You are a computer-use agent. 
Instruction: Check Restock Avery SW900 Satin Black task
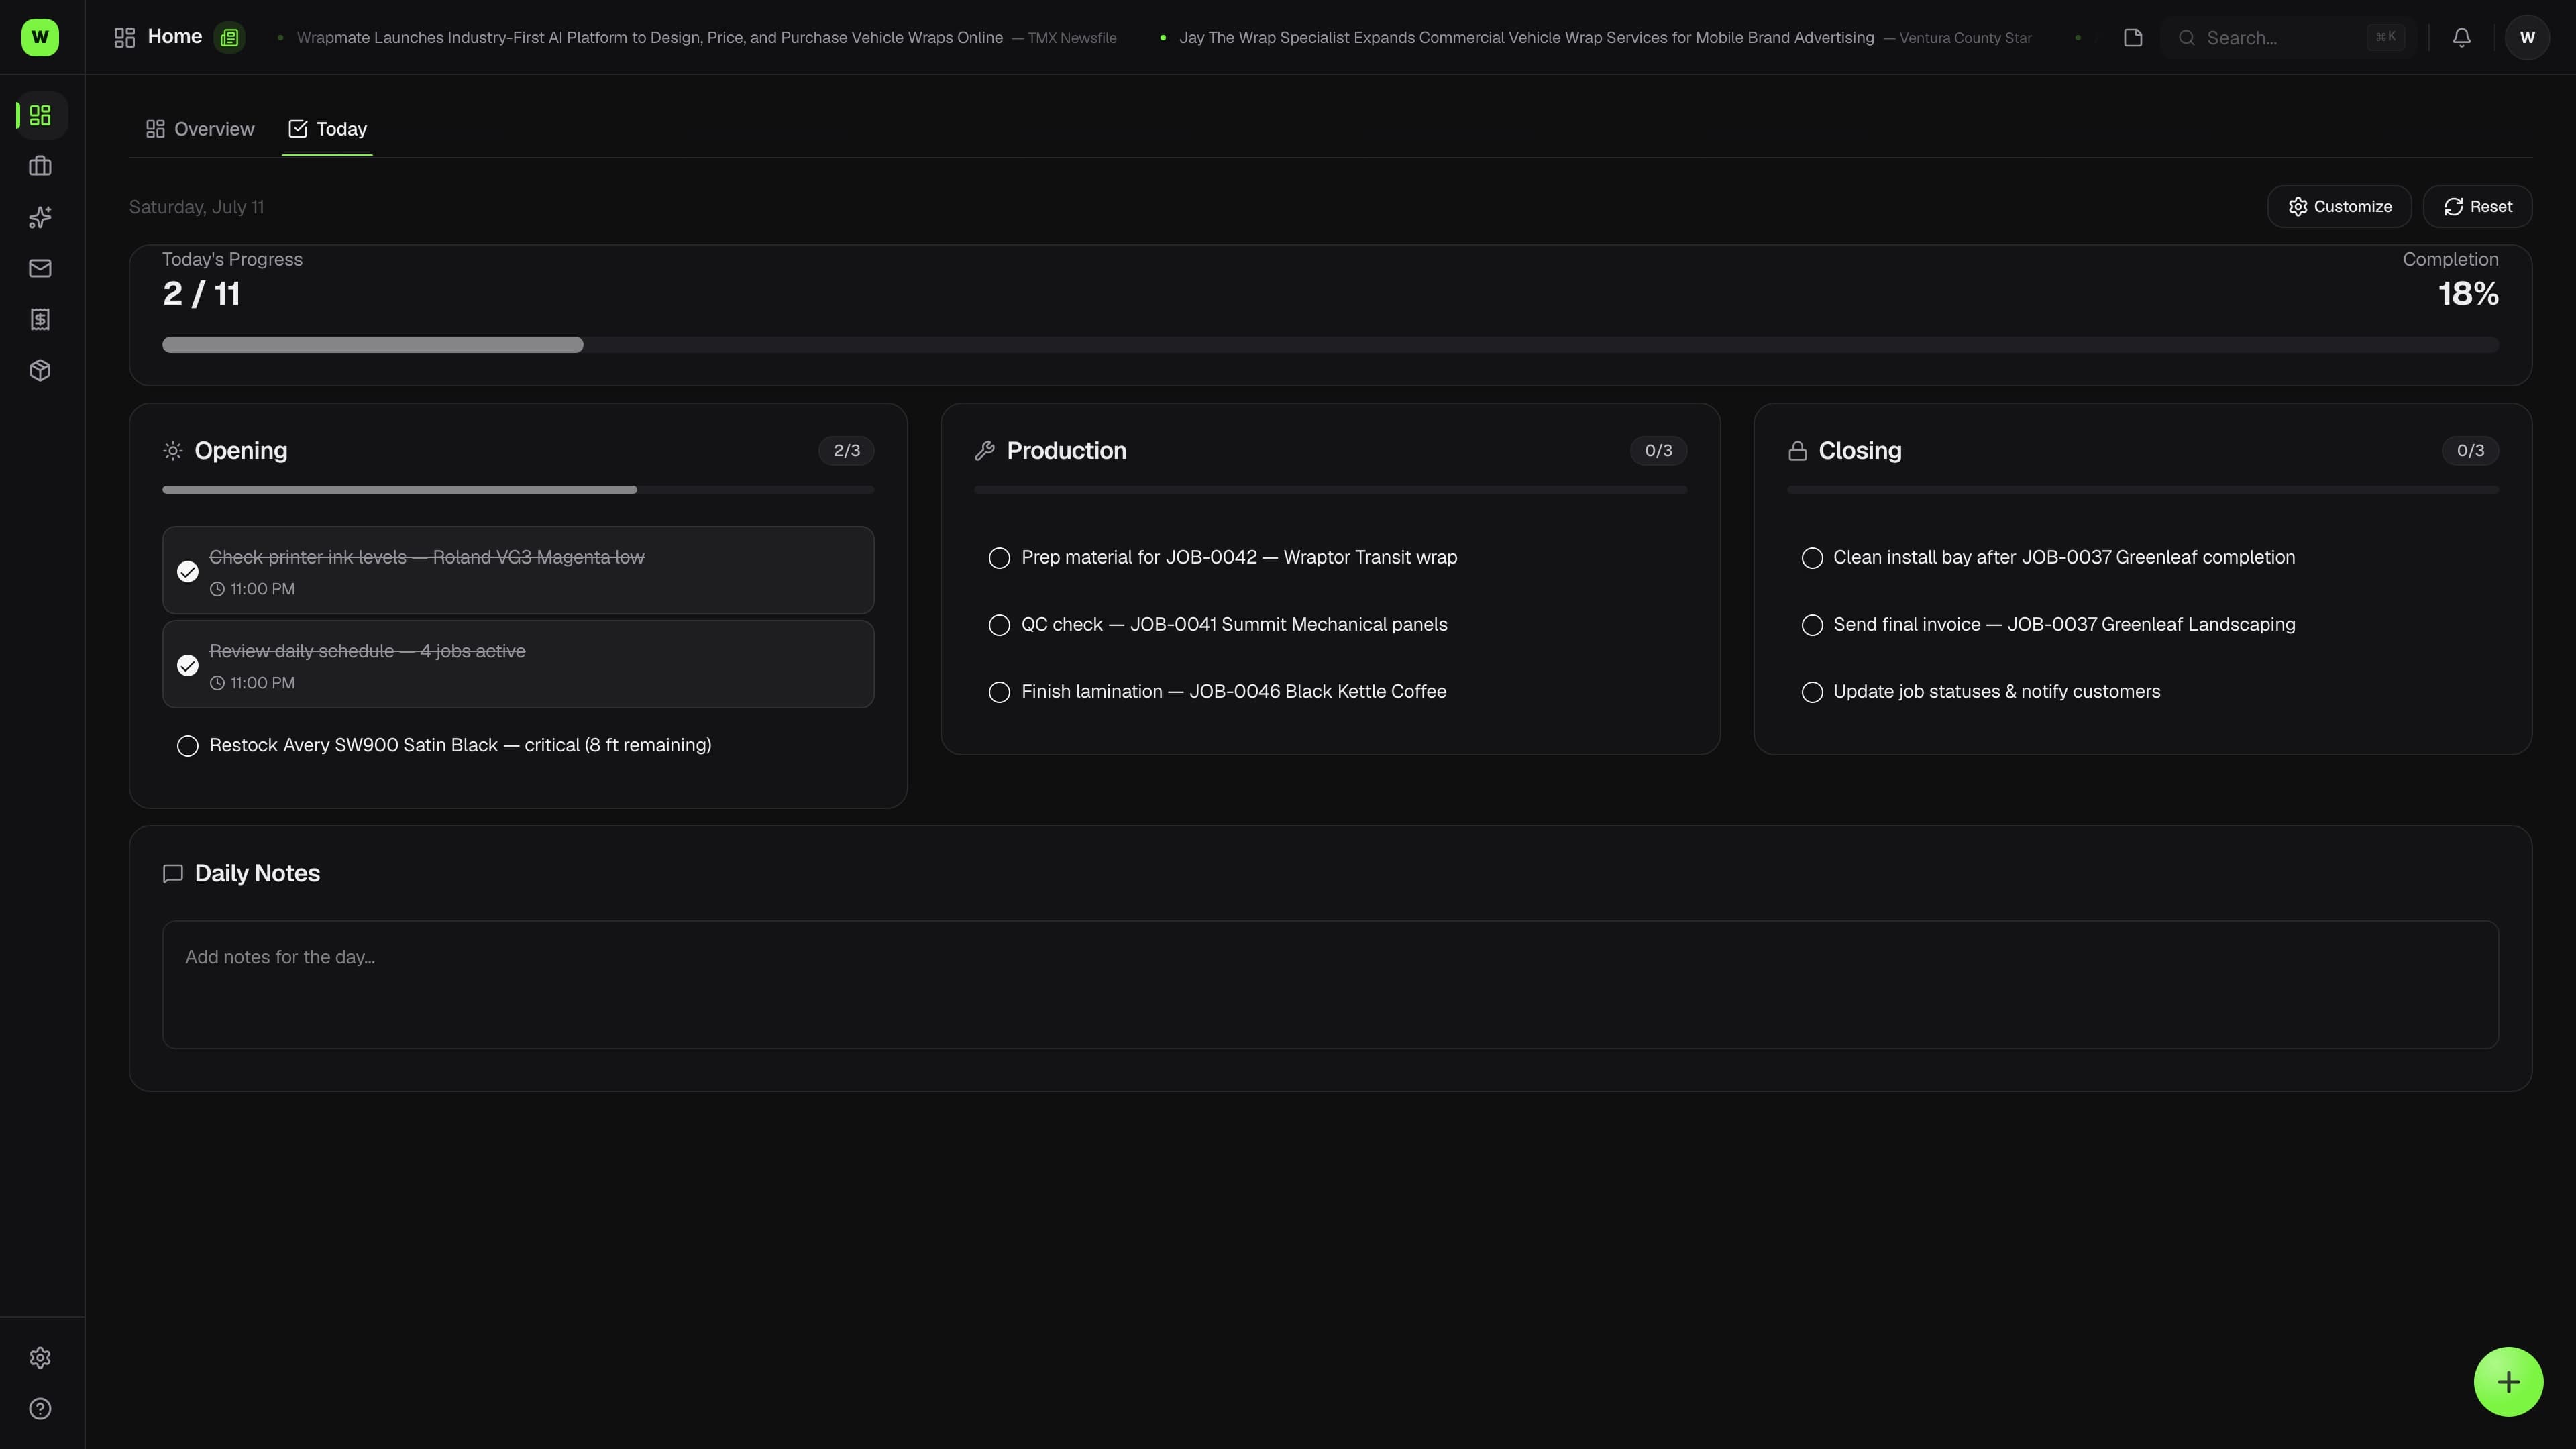tap(187, 746)
